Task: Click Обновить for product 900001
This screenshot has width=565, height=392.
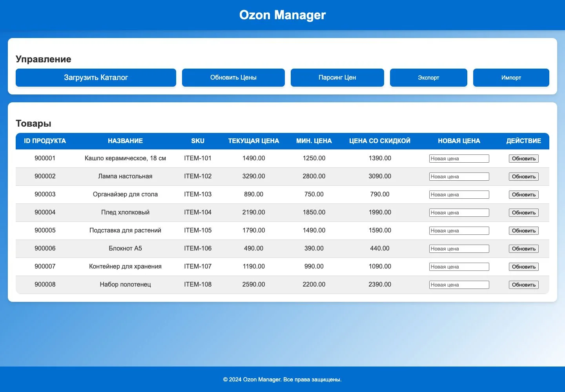Action: (x=524, y=158)
